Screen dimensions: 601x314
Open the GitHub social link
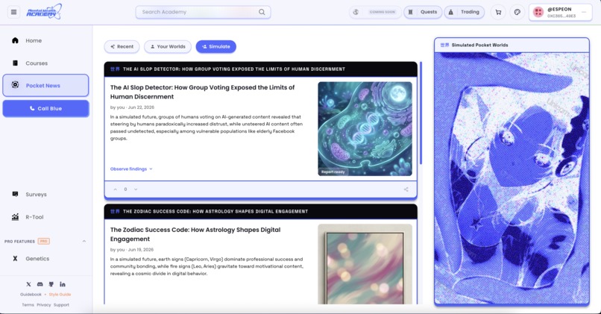click(51, 284)
